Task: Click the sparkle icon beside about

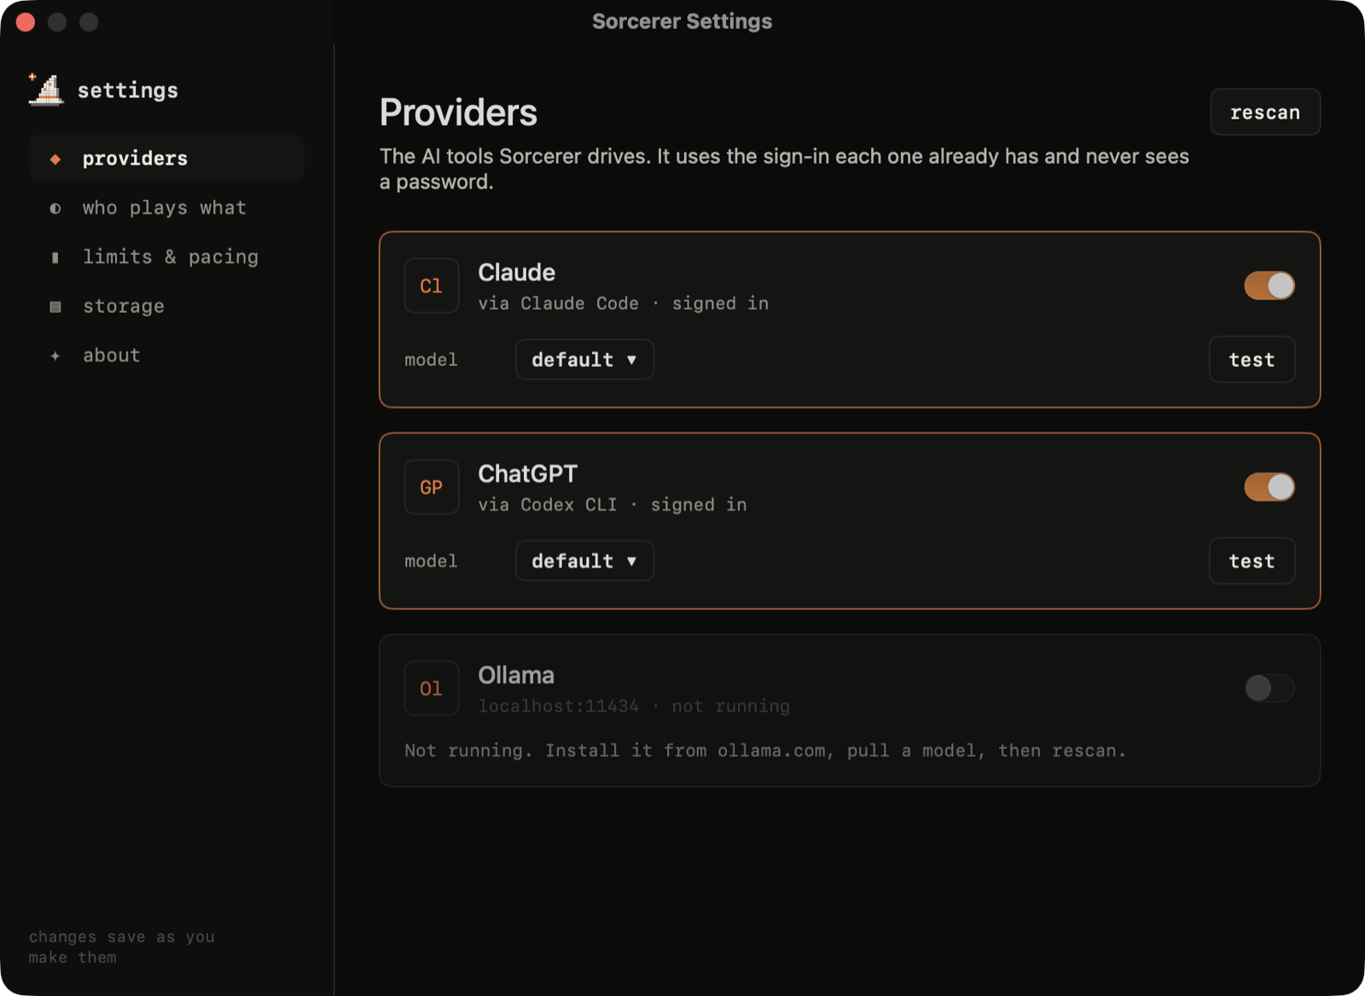Action: pos(55,356)
